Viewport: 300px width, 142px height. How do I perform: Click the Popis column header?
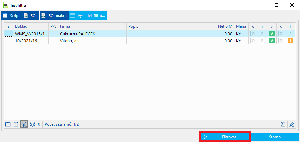[x=161, y=26]
